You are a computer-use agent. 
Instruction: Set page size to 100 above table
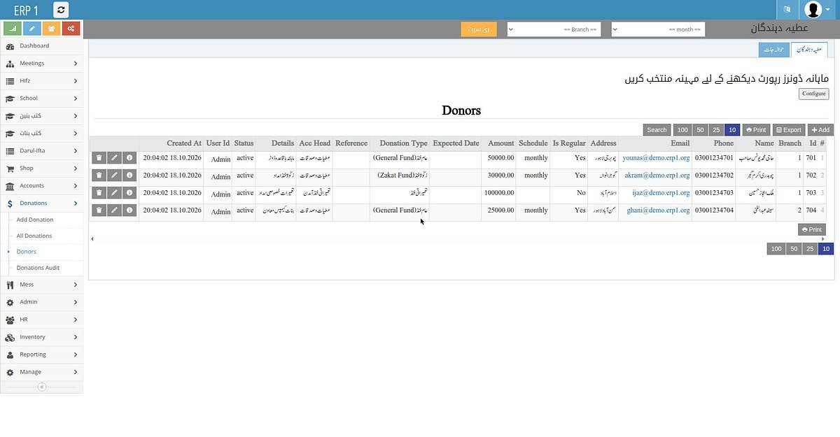tap(682, 130)
